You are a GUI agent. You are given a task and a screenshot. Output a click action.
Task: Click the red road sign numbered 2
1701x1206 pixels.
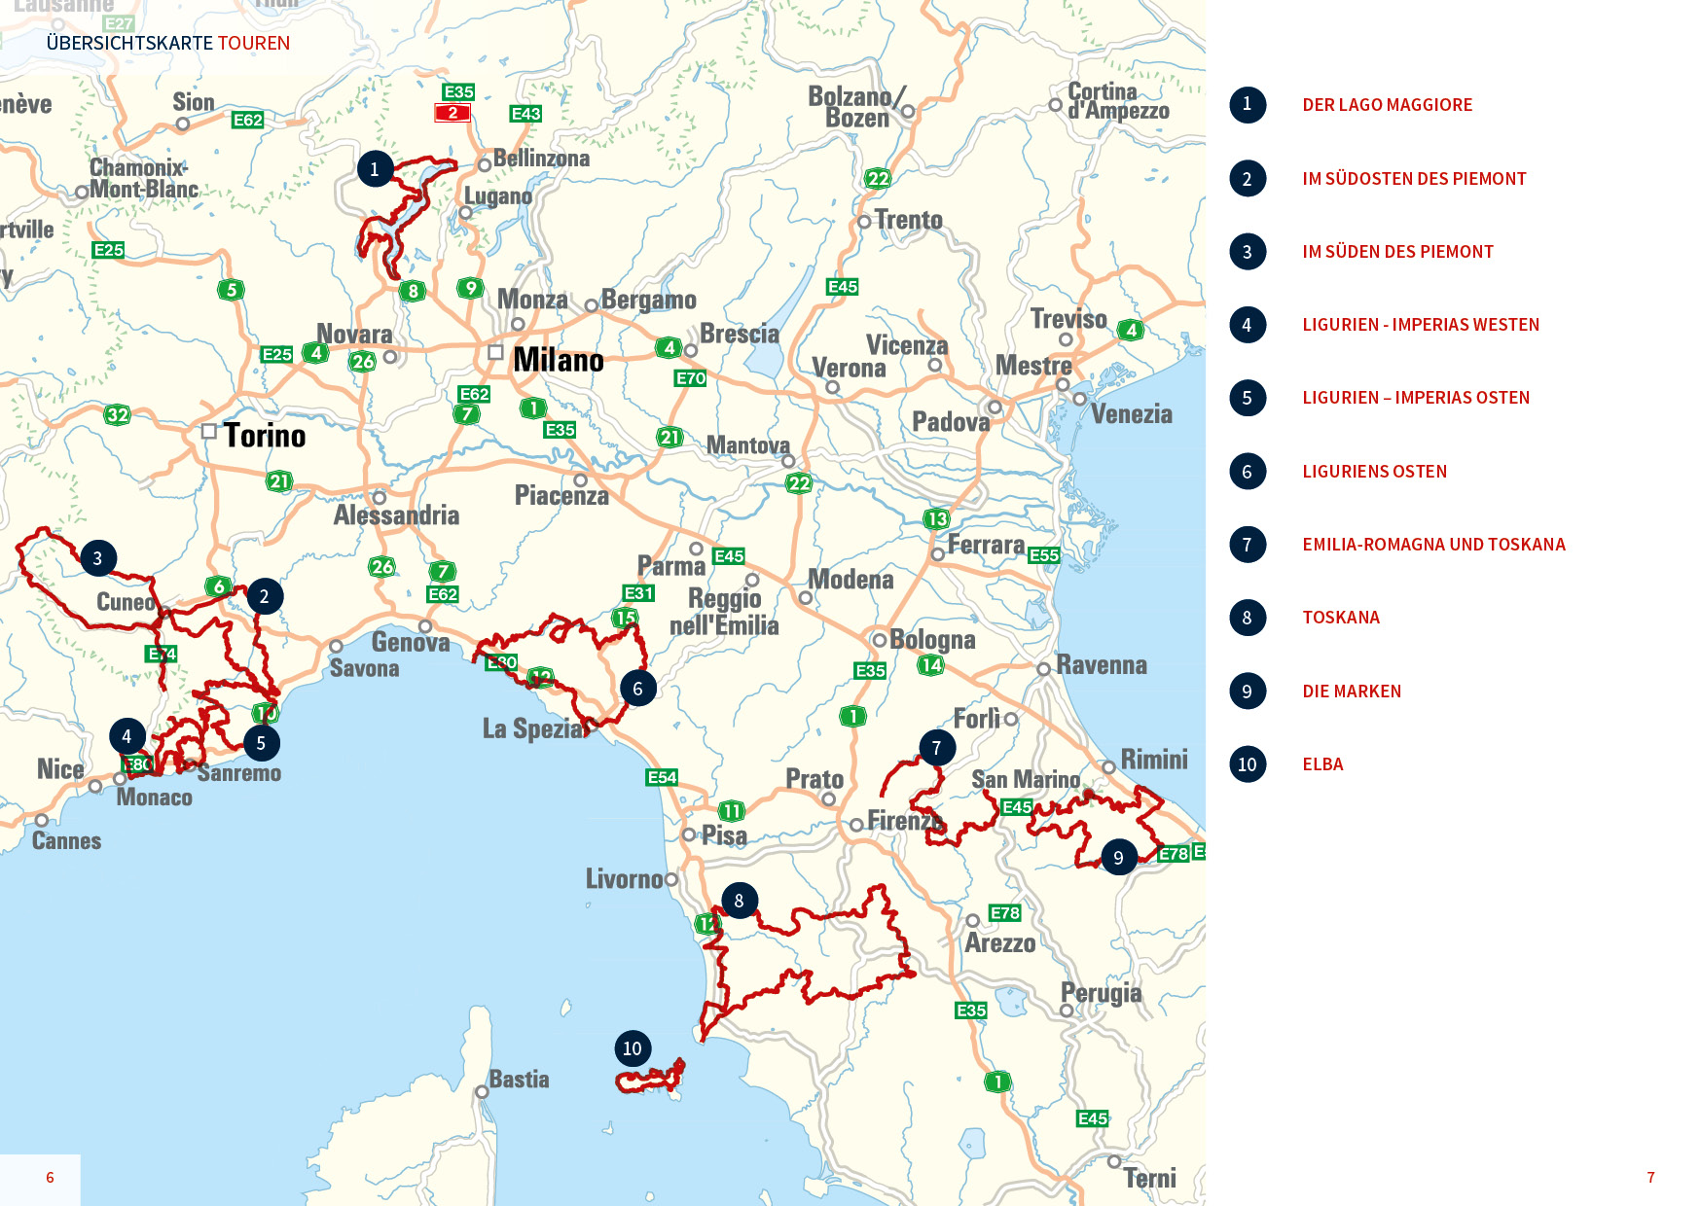coord(452,113)
